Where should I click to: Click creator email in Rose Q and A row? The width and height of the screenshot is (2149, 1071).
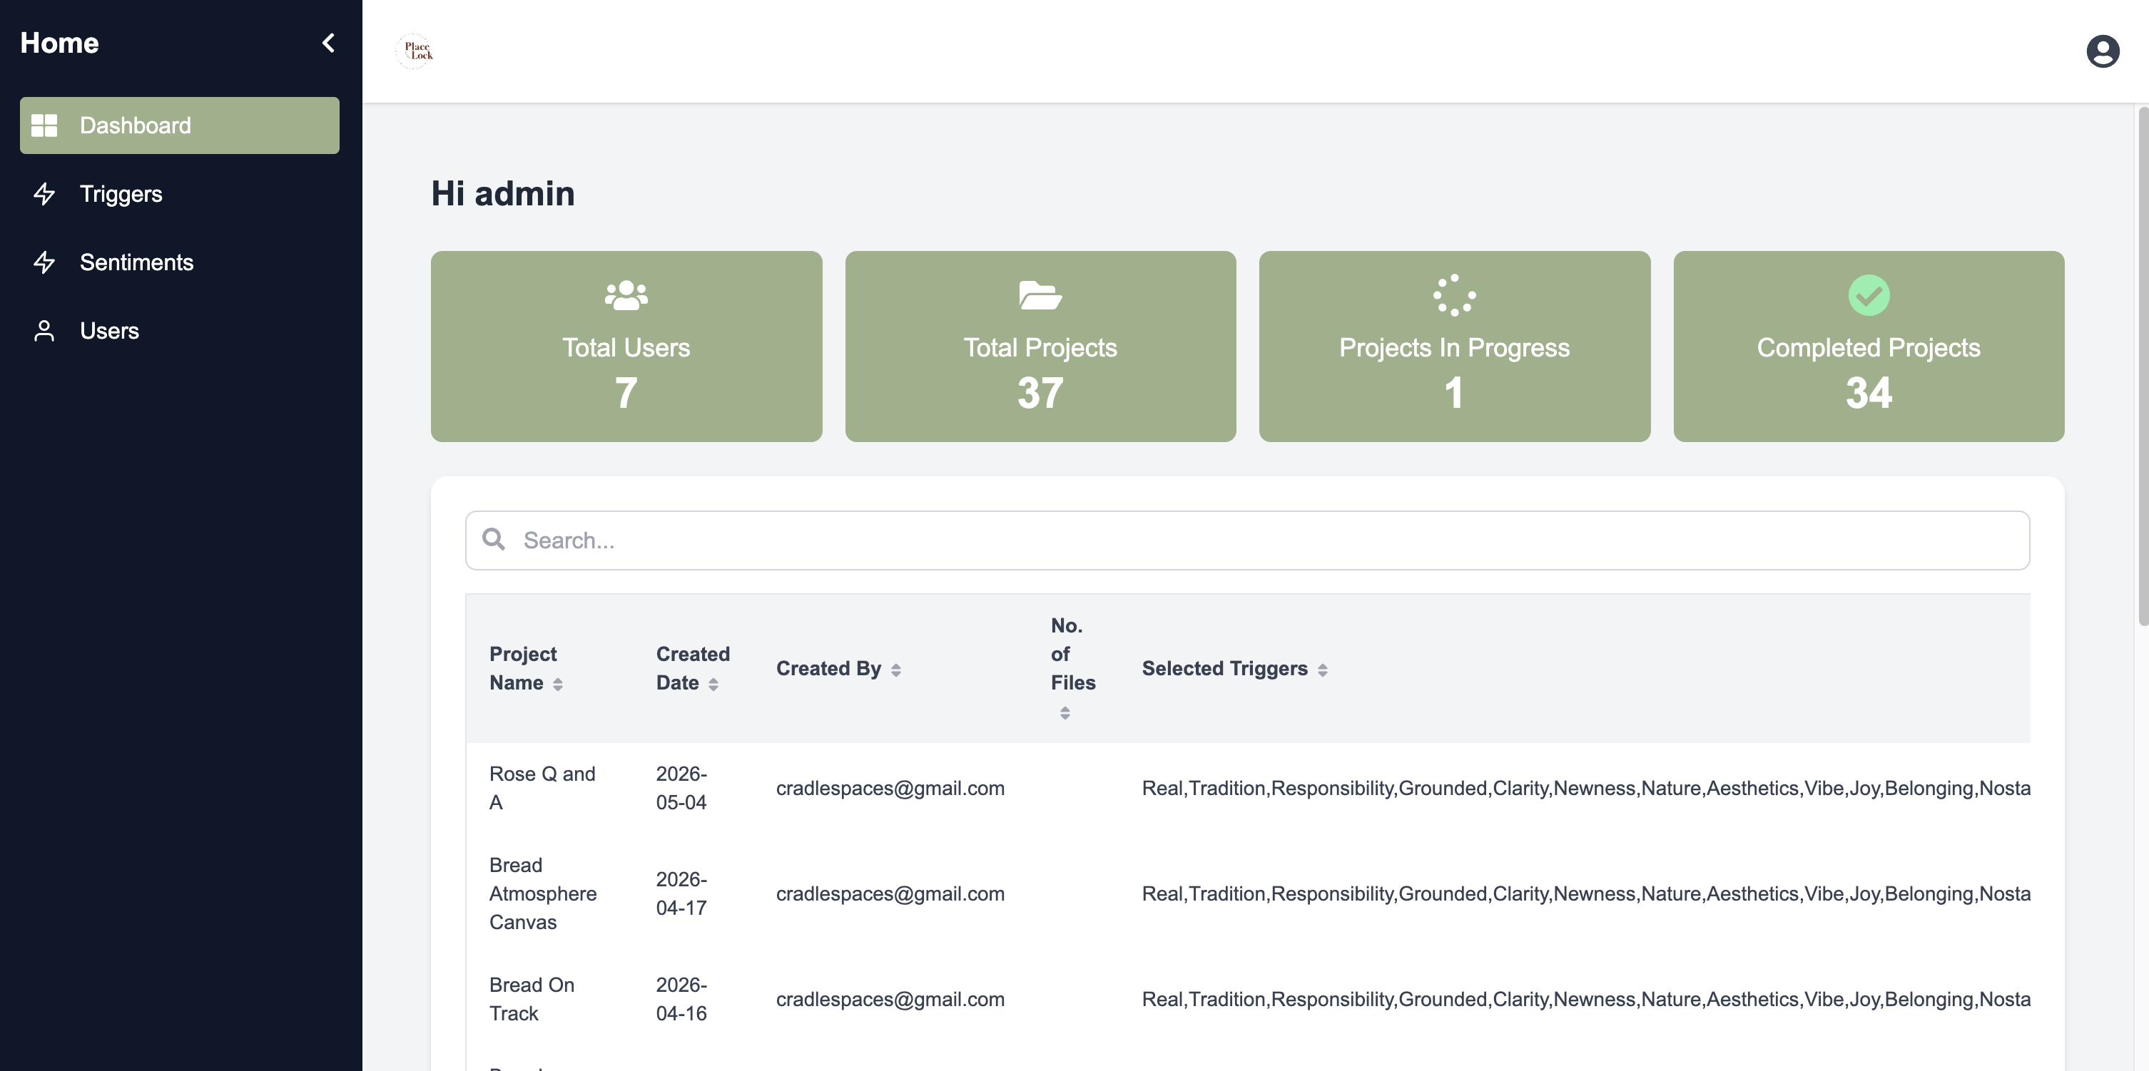pos(890,788)
